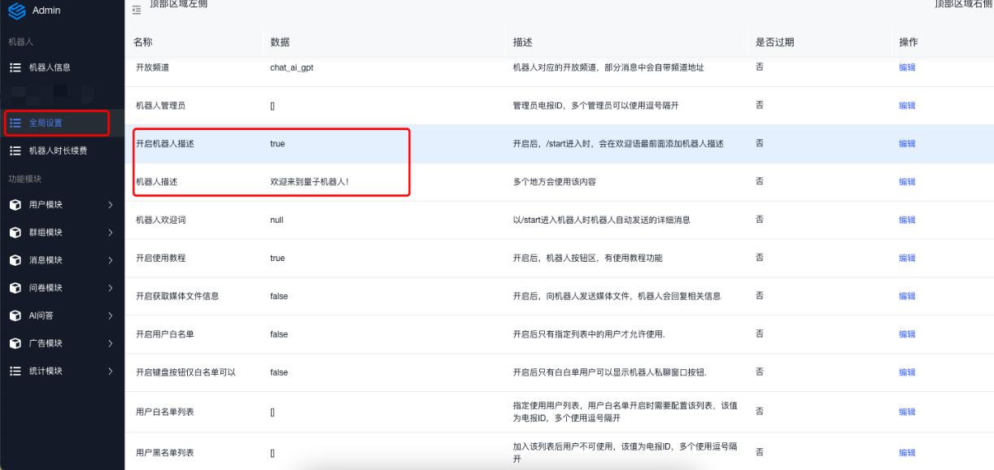Image resolution: width=994 pixels, height=470 pixels.
Task: Click the list icon beside 机器人时长续费
Action: coord(15,150)
